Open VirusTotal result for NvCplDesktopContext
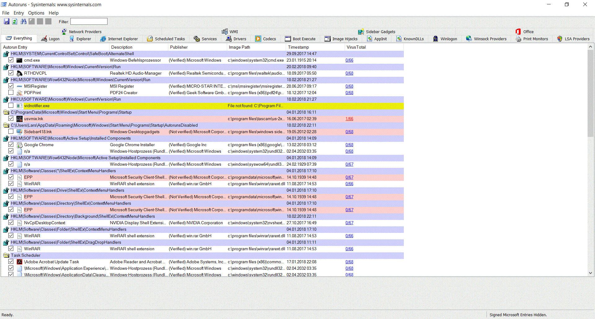595x319 pixels. tap(349, 223)
